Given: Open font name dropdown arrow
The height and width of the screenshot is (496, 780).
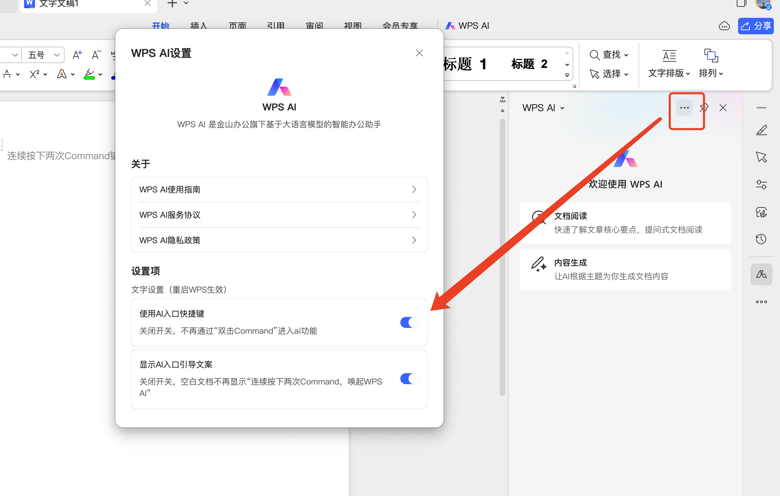Looking at the screenshot, I should click(15, 55).
